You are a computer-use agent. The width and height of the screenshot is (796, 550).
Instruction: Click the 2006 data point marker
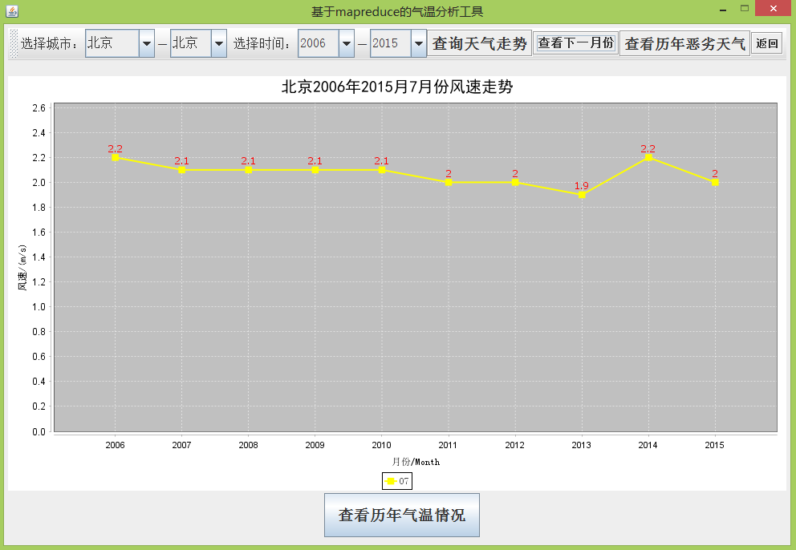(116, 157)
